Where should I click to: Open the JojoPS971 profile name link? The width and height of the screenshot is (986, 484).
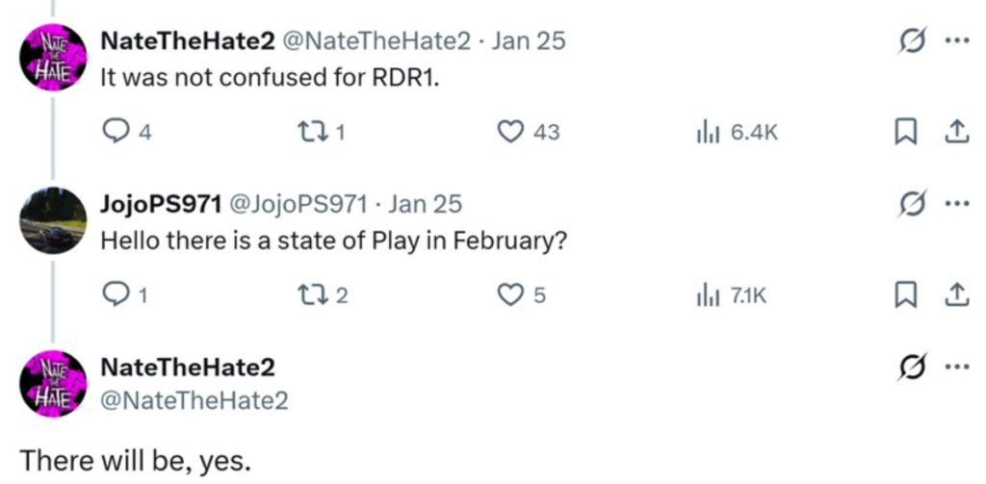(x=160, y=204)
